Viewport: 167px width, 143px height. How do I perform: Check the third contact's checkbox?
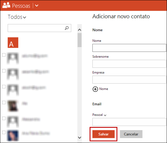click(4, 86)
